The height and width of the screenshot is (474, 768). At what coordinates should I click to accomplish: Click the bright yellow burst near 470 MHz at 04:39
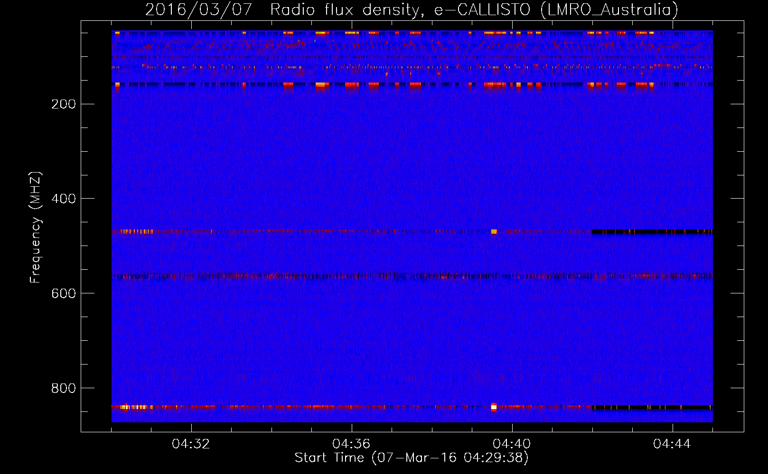point(494,232)
